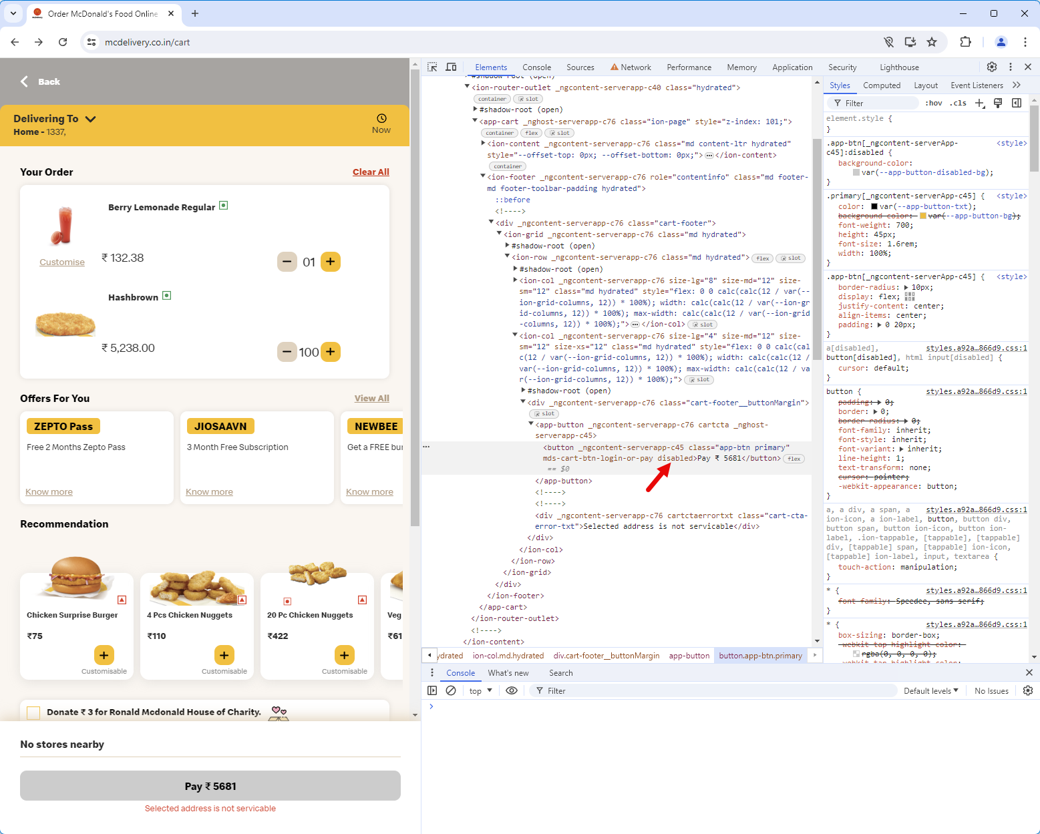
Task: Click the struck-through background-color yellow swatch
Action: coord(923,216)
